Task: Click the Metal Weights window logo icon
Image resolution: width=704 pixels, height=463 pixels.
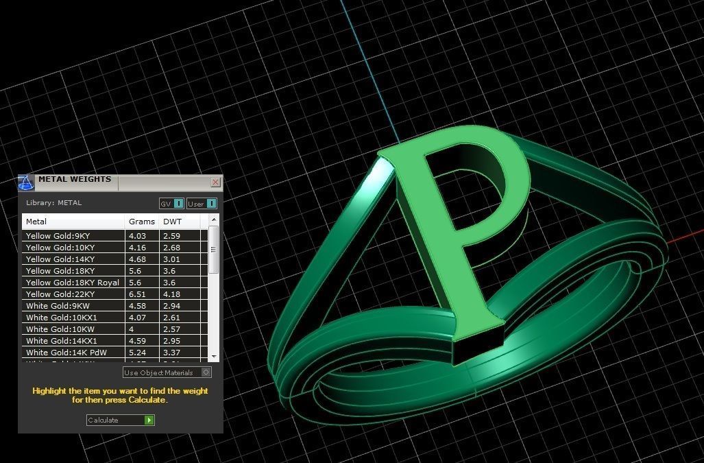Action: (x=25, y=182)
